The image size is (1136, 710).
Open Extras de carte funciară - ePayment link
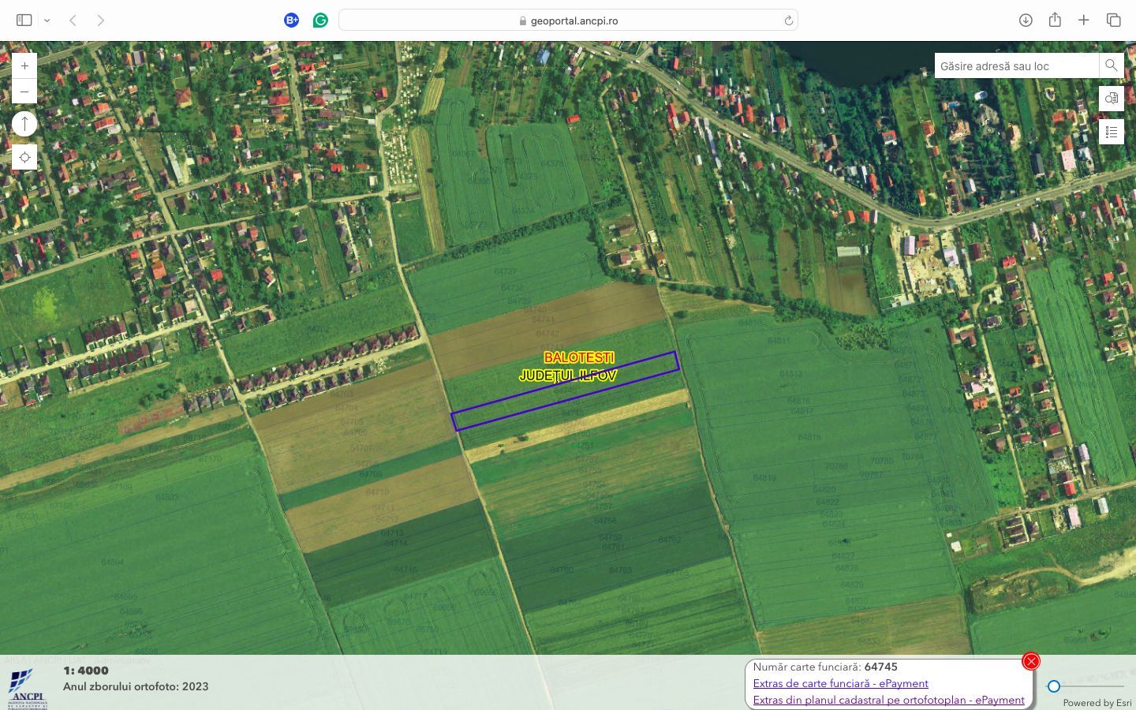pos(840,683)
